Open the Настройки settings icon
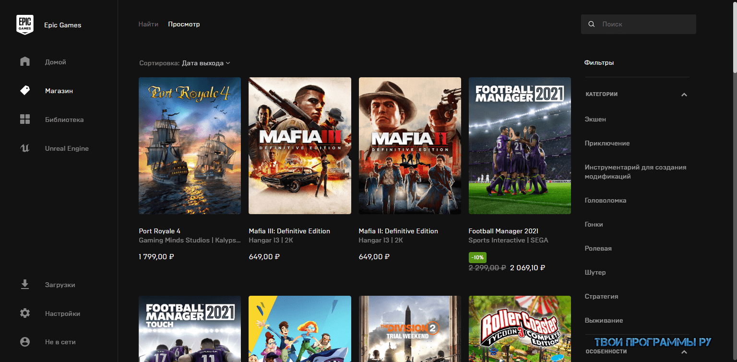 click(24, 313)
